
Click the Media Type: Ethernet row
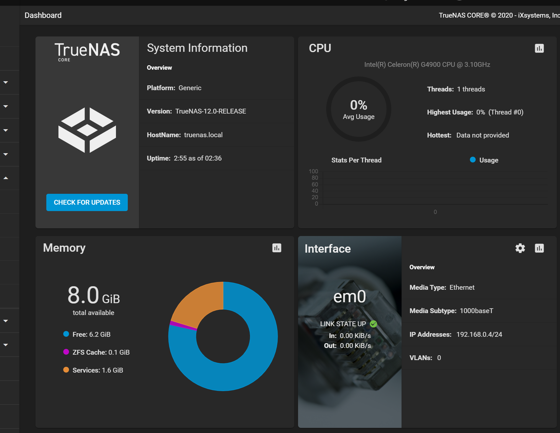[x=479, y=287]
